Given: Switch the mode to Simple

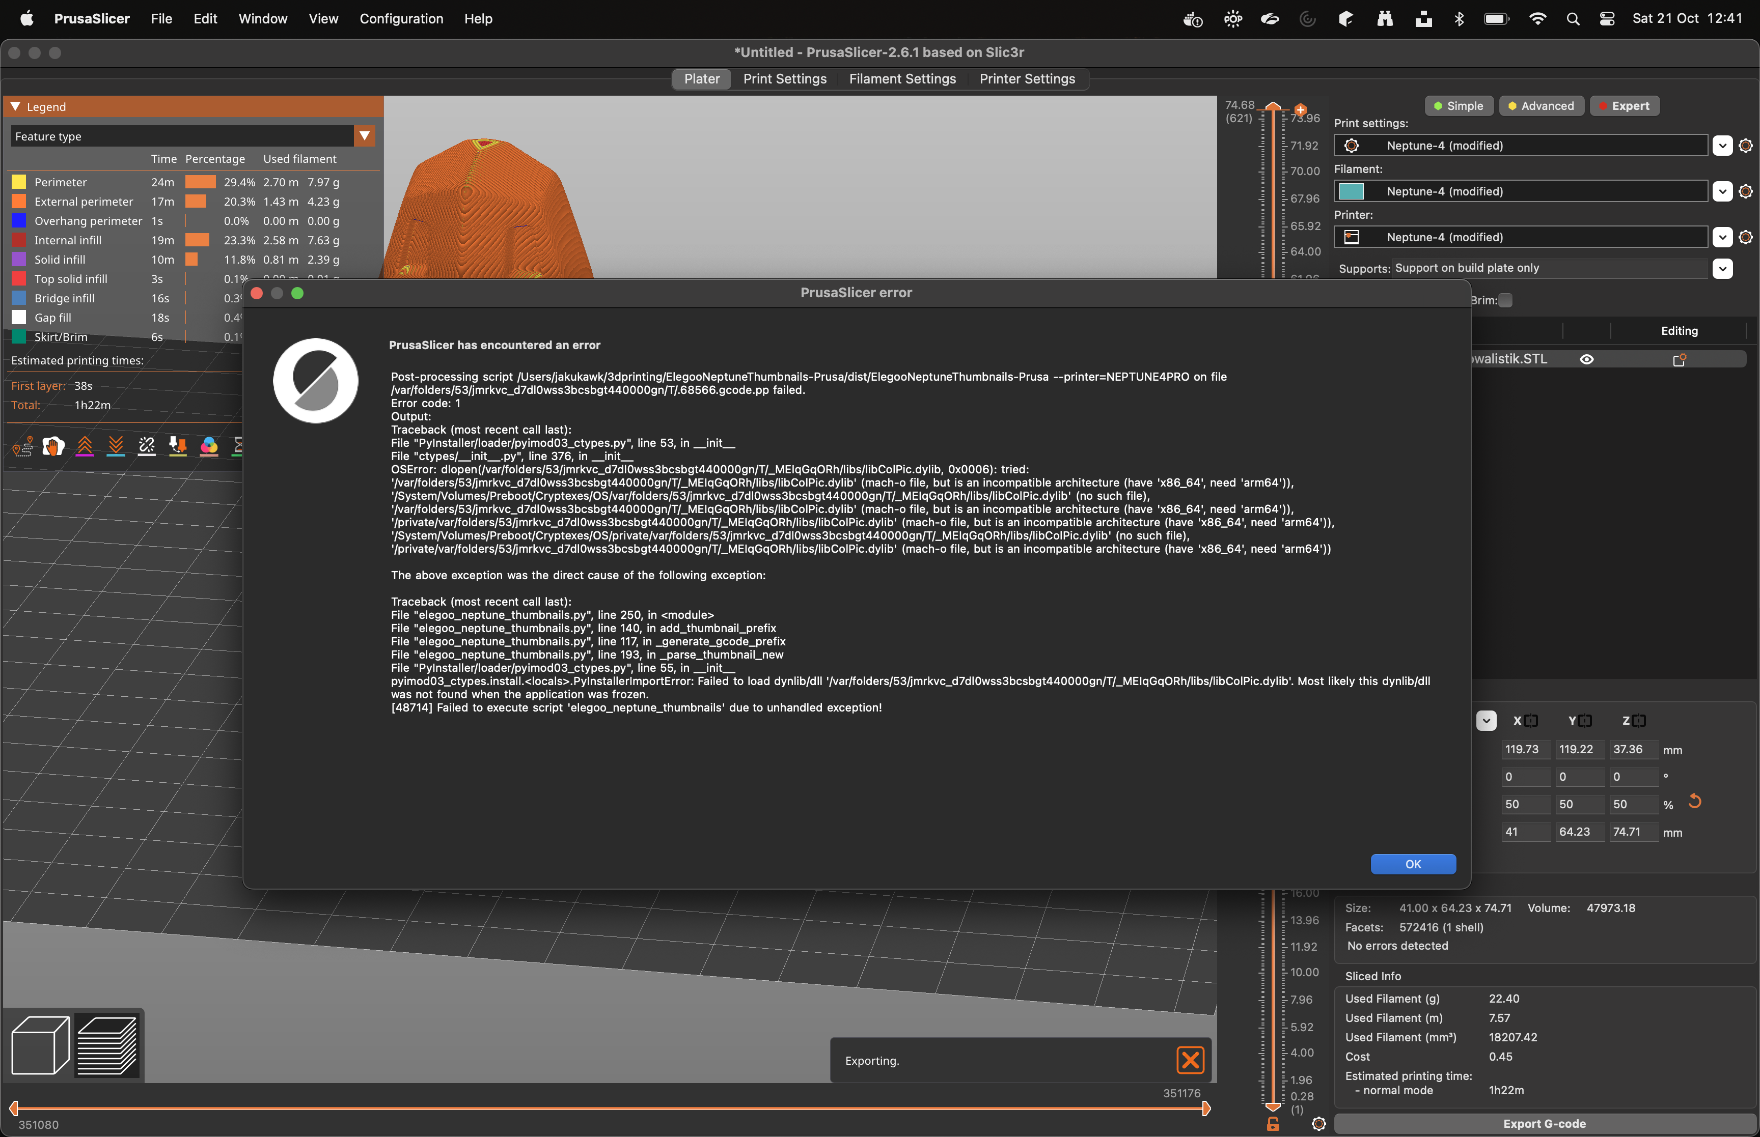Looking at the screenshot, I should (1459, 105).
